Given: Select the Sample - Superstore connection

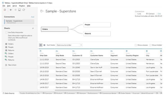Looking at the screenshot, I should pyautogui.click(x=19, y=22).
